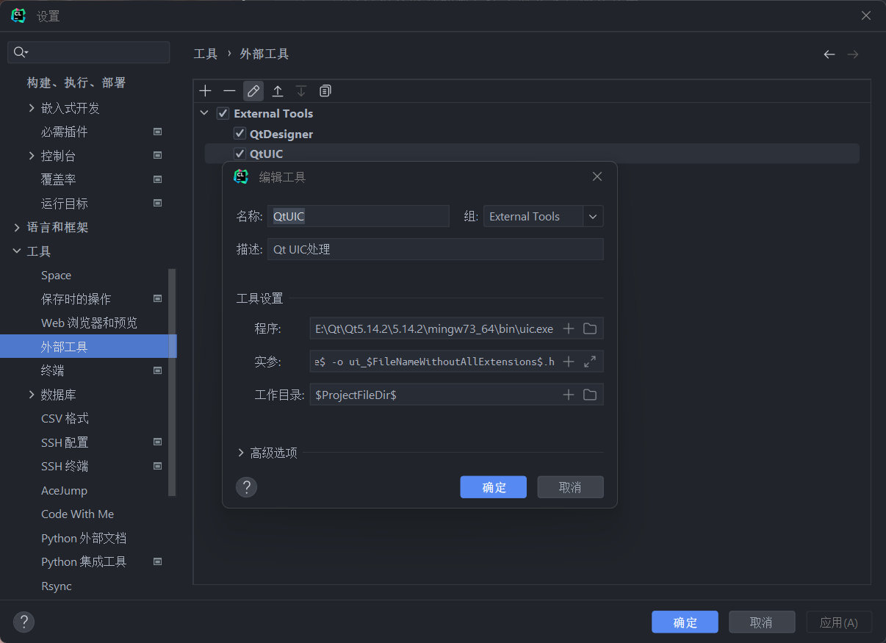Uncheck the QtDesigner tool checkbox
Viewport: 886px width, 643px height.
click(239, 134)
